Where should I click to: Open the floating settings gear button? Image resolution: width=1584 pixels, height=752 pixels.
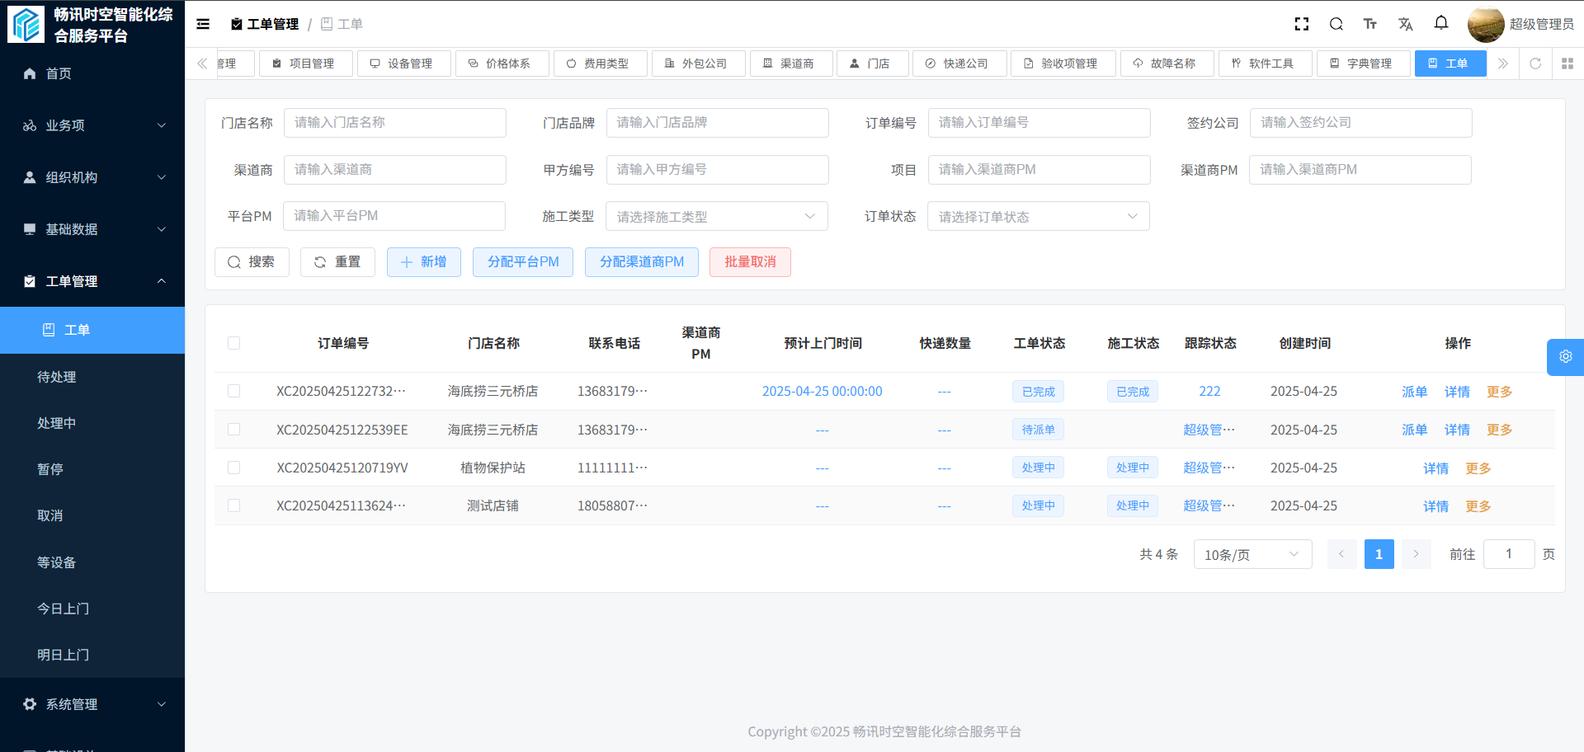(1565, 356)
